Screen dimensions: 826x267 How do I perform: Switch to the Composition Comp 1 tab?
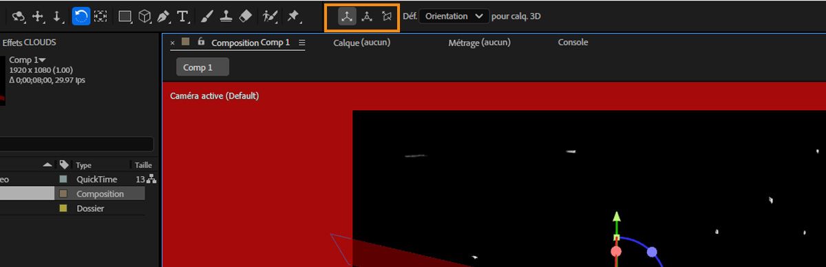pyautogui.click(x=251, y=43)
